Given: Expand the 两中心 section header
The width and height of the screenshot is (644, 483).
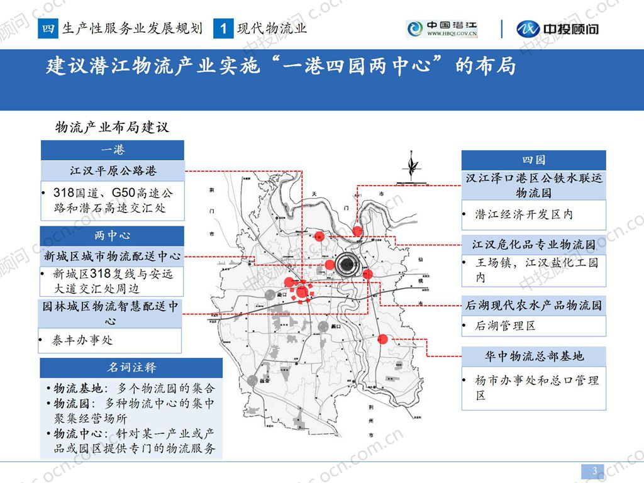Looking at the screenshot, I should [112, 236].
